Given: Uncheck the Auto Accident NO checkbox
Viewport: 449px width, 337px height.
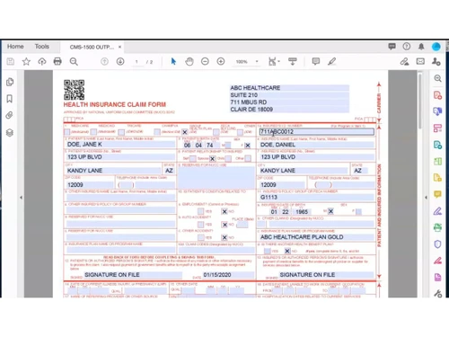Looking at the screenshot, I should (x=224, y=225).
